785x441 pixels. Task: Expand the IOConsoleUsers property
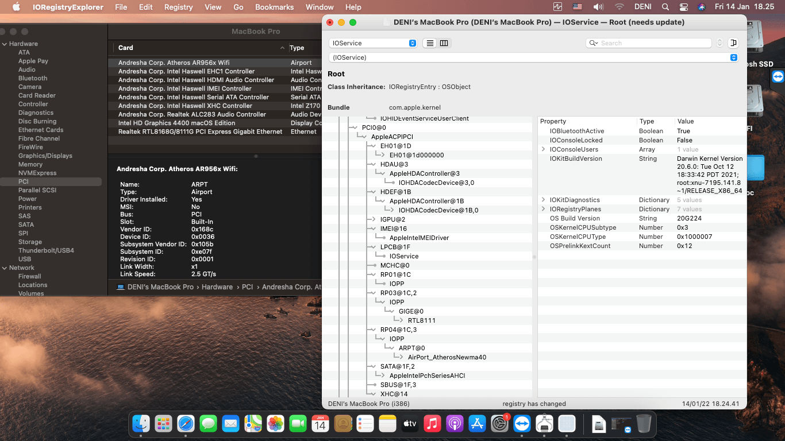(544, 149)
